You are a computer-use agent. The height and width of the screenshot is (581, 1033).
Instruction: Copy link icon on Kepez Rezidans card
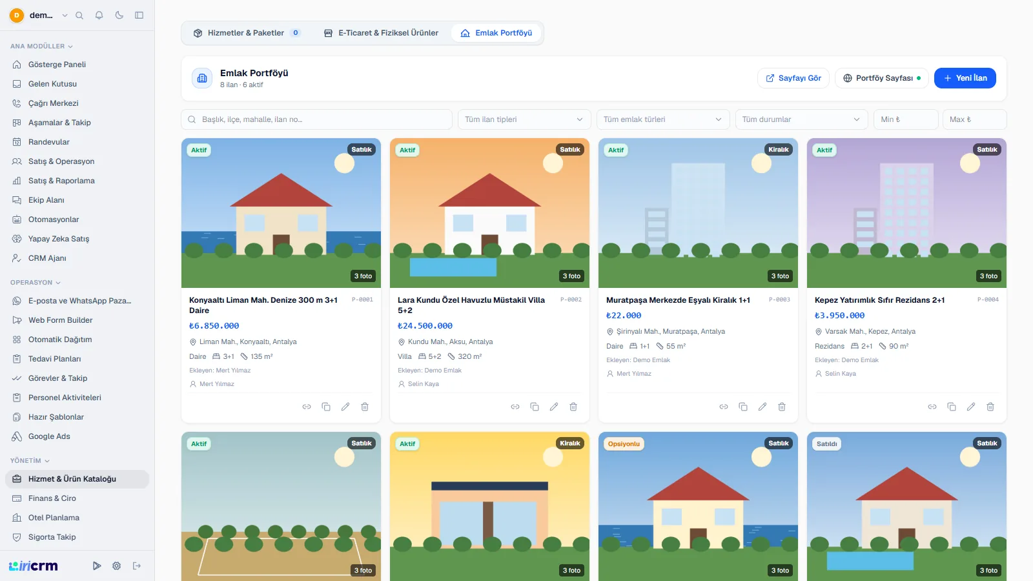pyautogui.click(x=932, y=407)
